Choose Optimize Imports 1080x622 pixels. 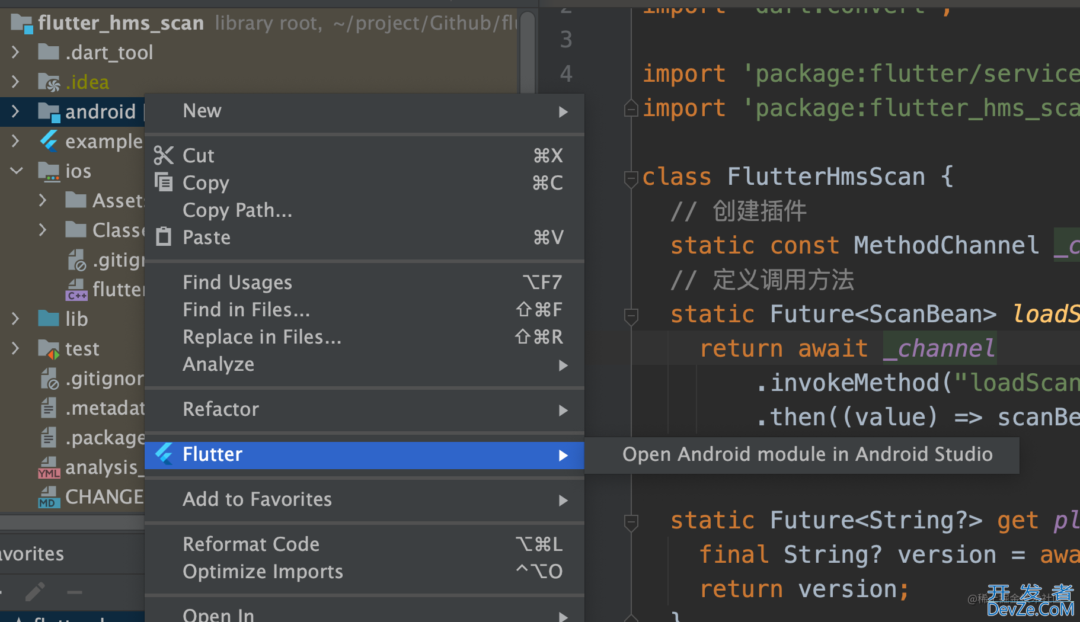tap(364, 571)
